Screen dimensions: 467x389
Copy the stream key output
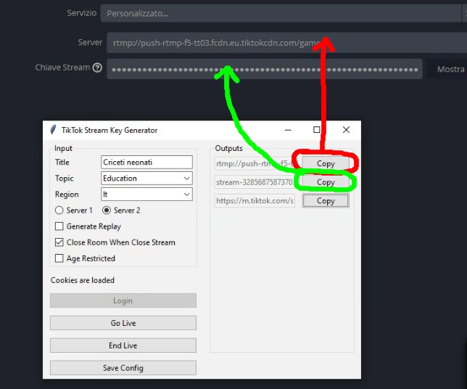[326, 182]
